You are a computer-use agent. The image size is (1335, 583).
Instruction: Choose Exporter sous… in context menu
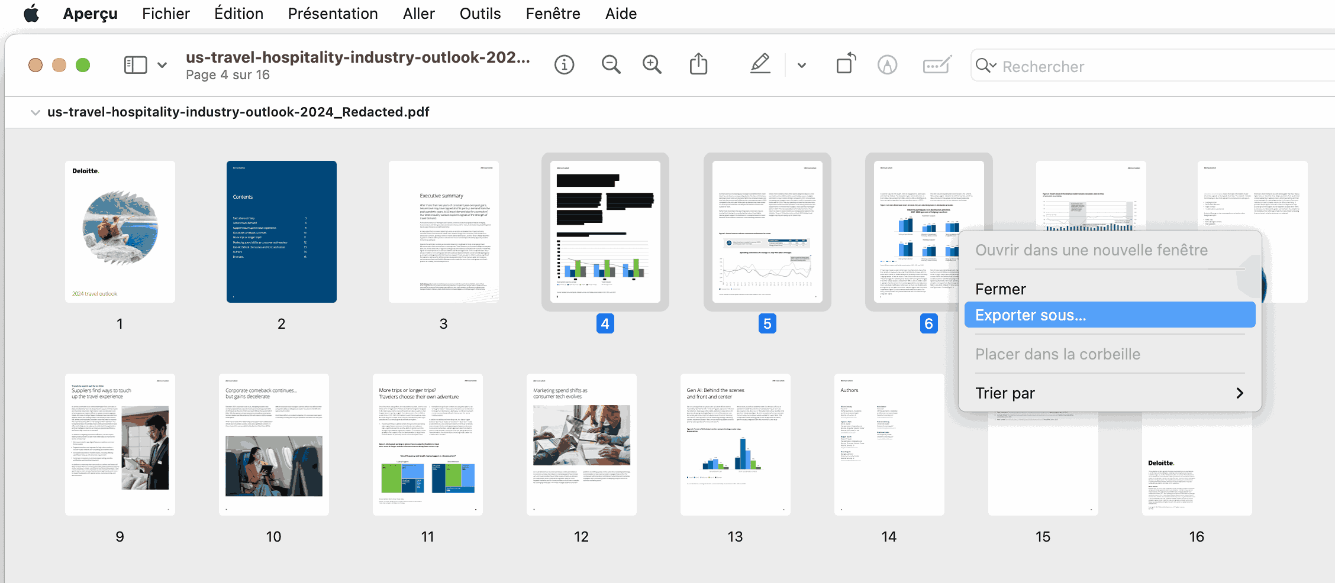click(x=1110, y=315)
